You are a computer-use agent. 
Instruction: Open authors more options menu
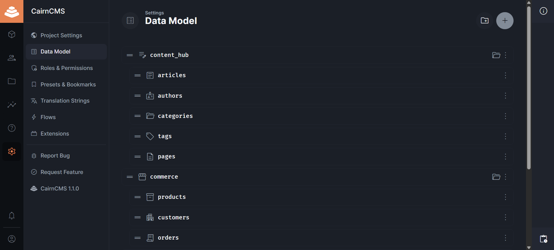[505, 96]
